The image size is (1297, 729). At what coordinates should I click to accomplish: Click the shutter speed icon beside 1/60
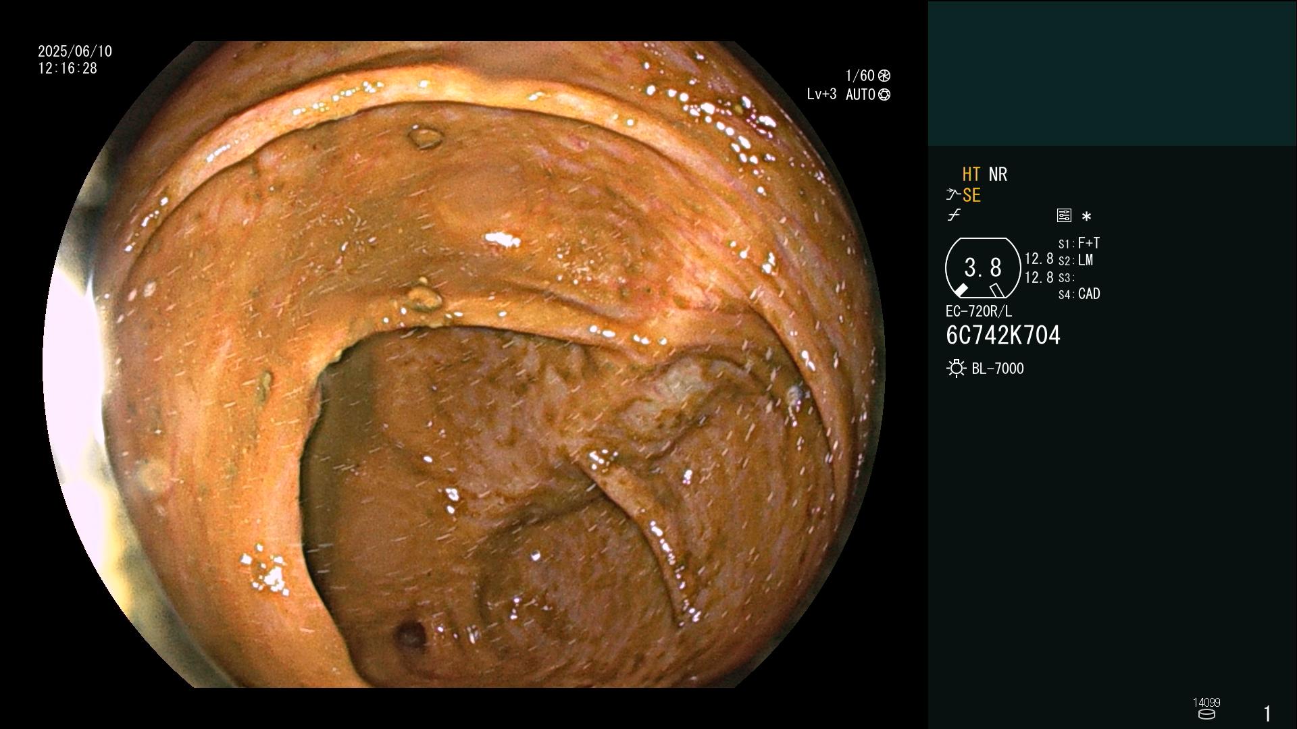pyautogui.click(x=884, y=76)
